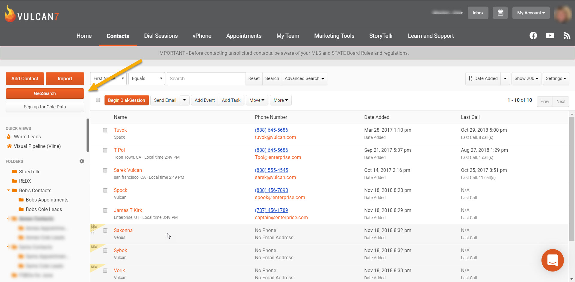Screen dimensions: 575x282
Task: Toggle the select-all contacts checkbox
Action: [98, 100]
